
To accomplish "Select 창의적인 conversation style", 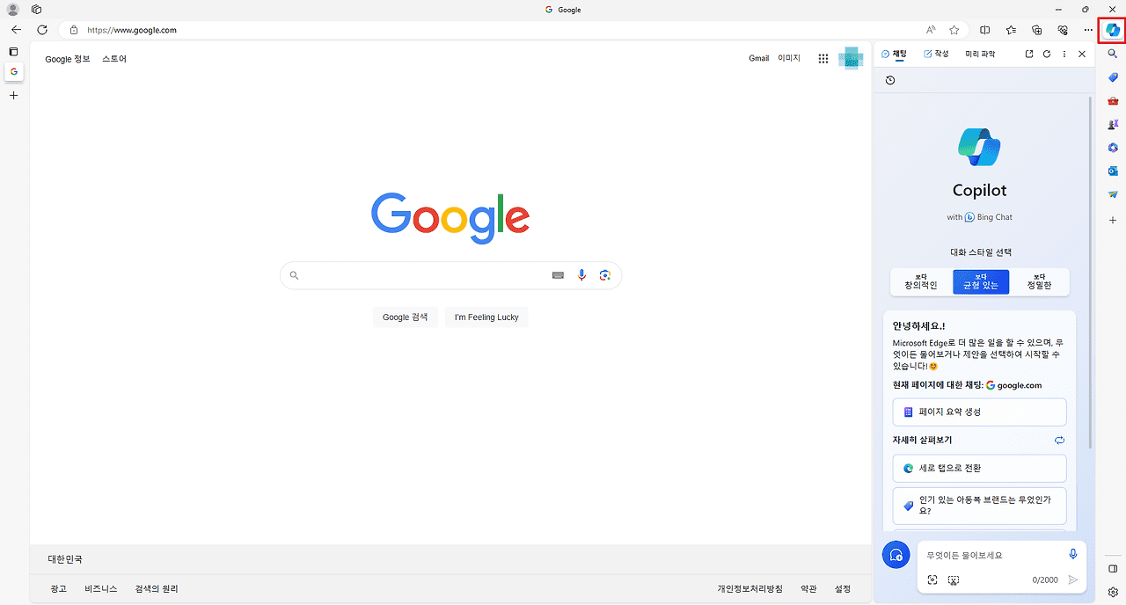I will click(x=921, y=281).
